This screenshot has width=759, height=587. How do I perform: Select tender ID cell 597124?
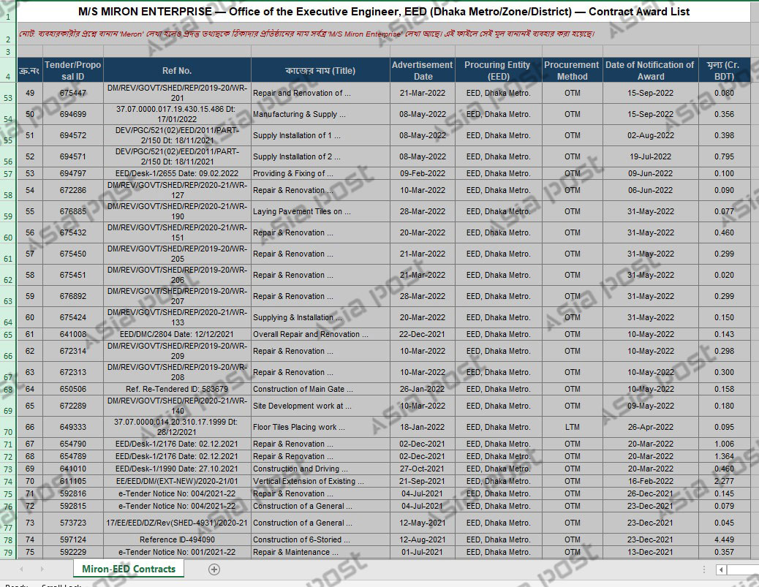(x=72, y=539)
